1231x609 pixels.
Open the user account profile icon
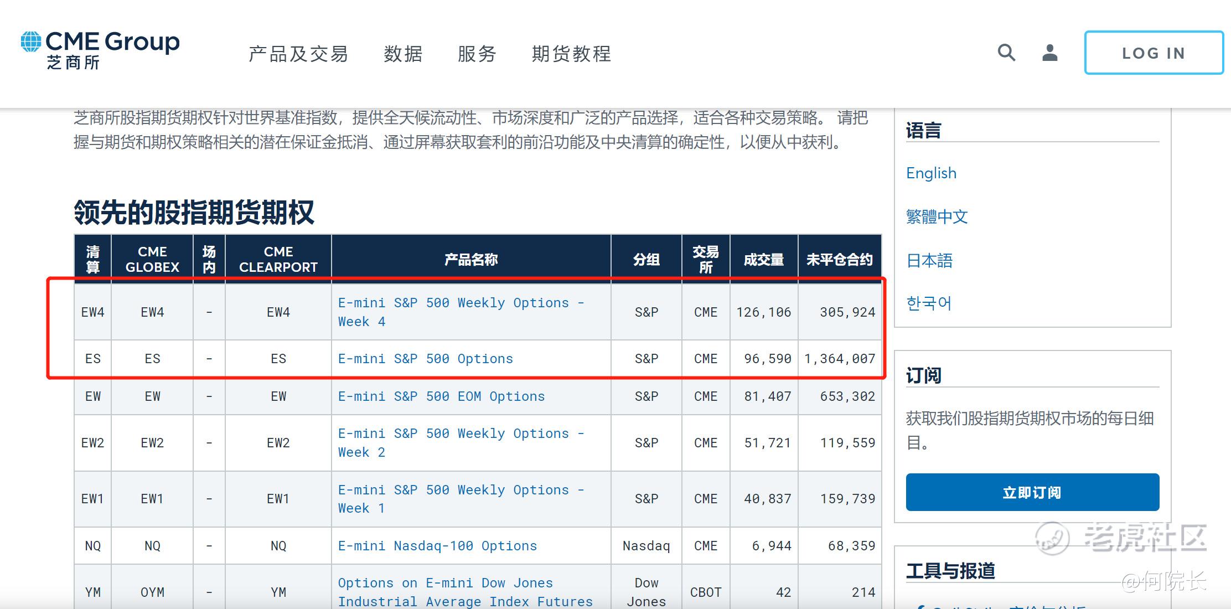click(1049, 53)
